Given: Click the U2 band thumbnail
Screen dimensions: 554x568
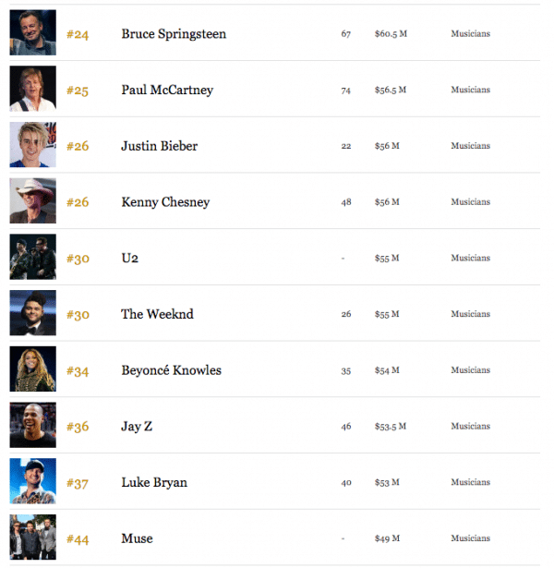Looking at the screenshot, I should click(33, 257).
